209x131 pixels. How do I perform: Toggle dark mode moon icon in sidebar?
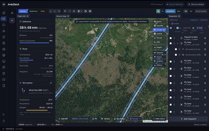coord(4,114)
